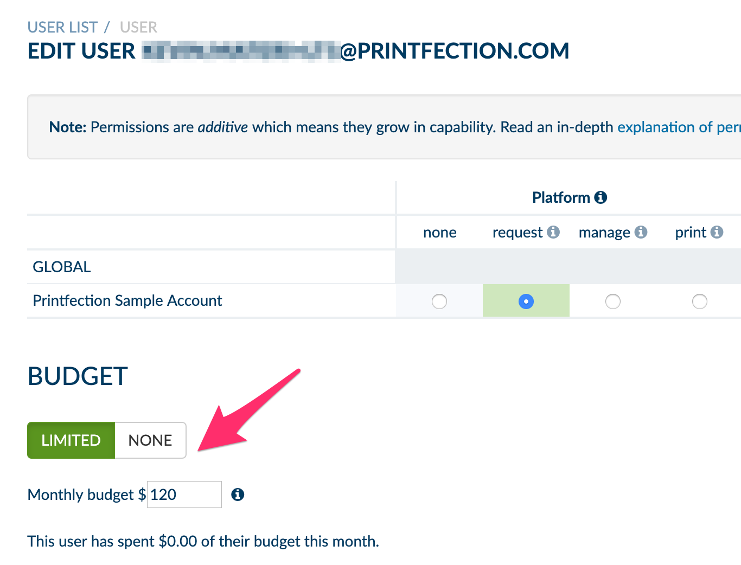741x565 pixels.
Task: Open the USER LIST page
Action: pyautogui.click(x=62, y=27)
